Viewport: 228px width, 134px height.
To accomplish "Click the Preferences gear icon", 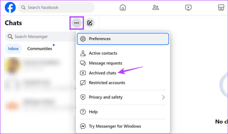I will coord(83,39).
